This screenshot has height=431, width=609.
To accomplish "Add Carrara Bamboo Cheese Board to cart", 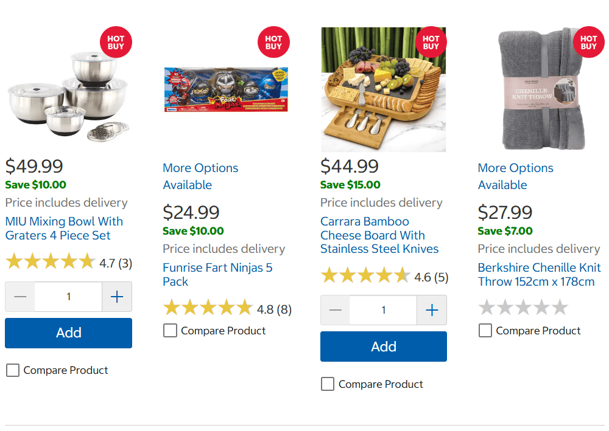I will pyautogui.click(x=384, y=347).
